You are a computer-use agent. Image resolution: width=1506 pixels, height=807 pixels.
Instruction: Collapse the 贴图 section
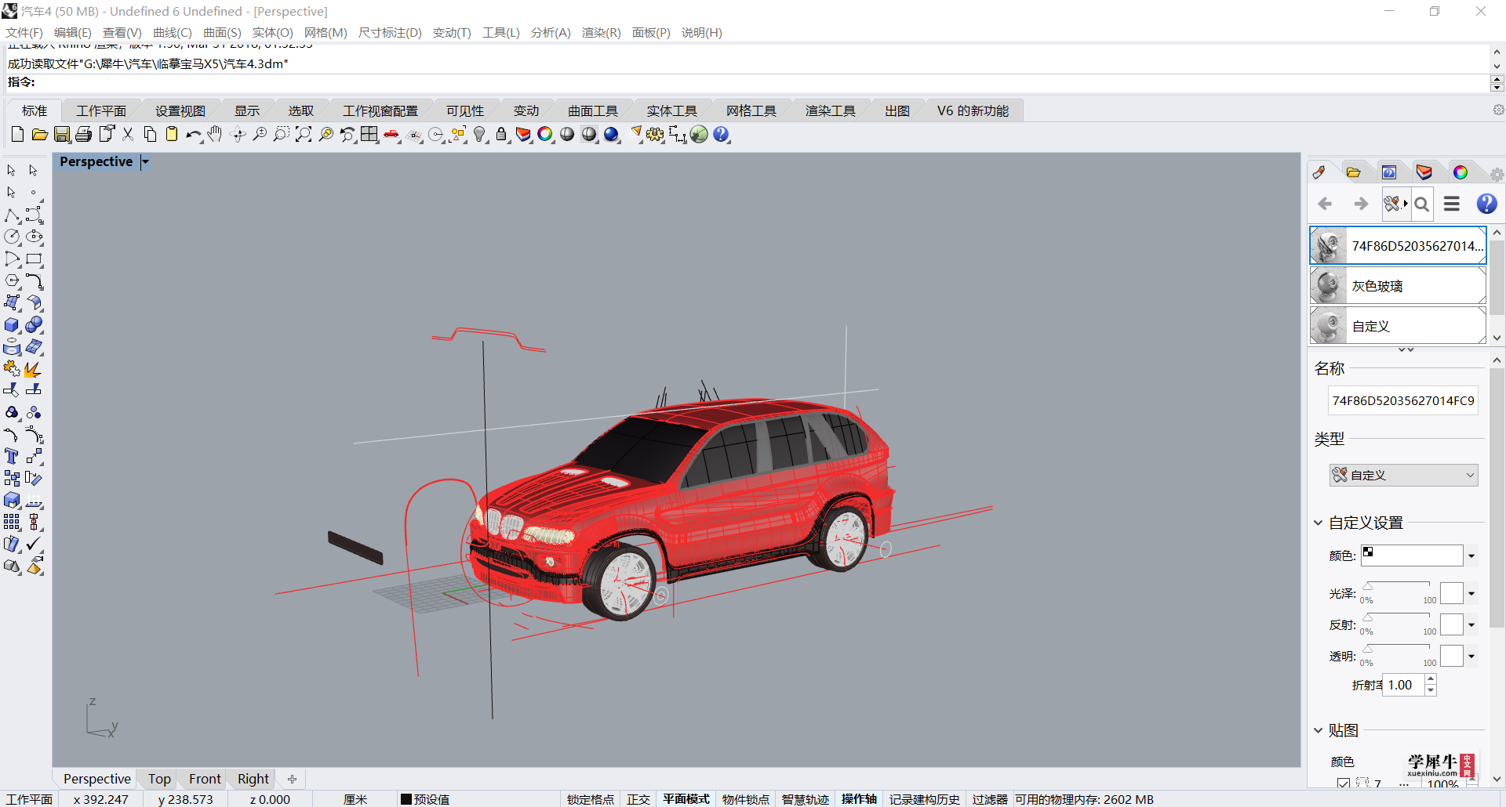pos(1319,730)
